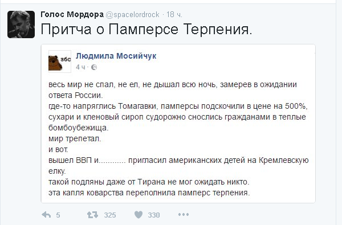This screenshot has height=225, width=342.
Task: Open the Голос Мордора display name
Action: click(x=72, y=15)
